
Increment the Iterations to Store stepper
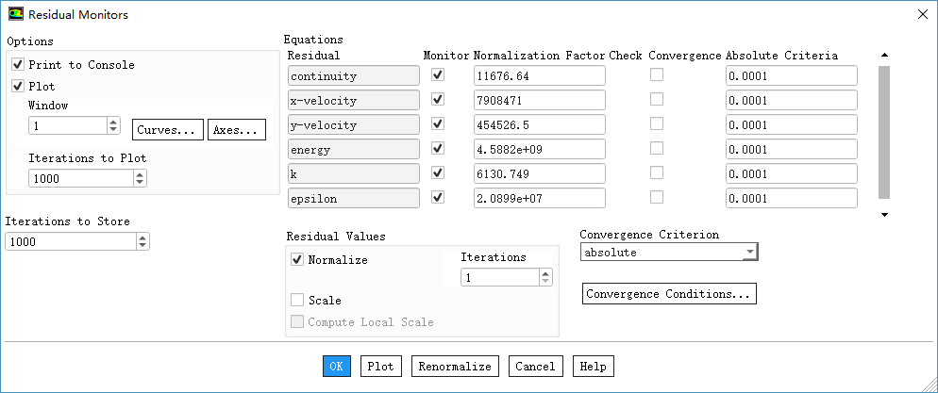coord(142,237)
